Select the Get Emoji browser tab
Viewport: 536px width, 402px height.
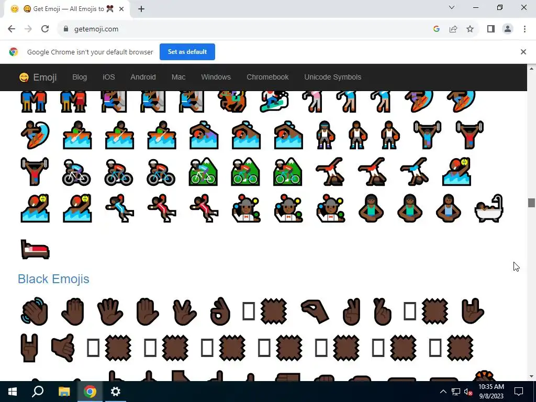tap(67, 9)
